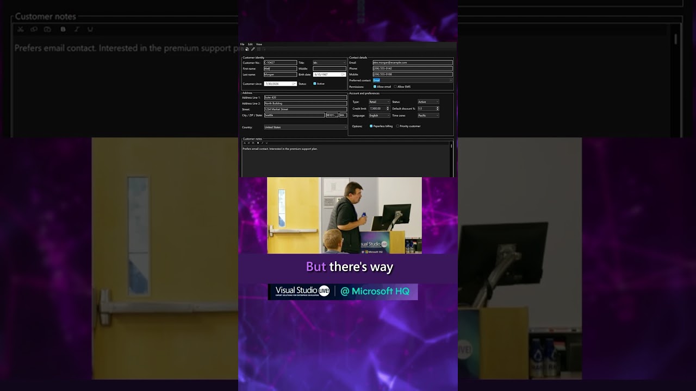Toggle the Active status checkbox
696x391 pixels.
pyautogui.click(x=315, y=84)
